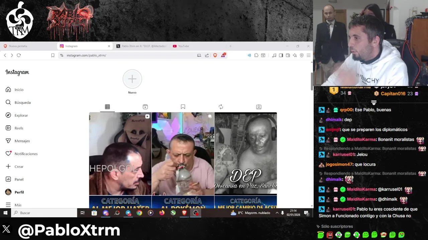
Task: Open browser extensions puzzle icon
Action: [256, 55]
